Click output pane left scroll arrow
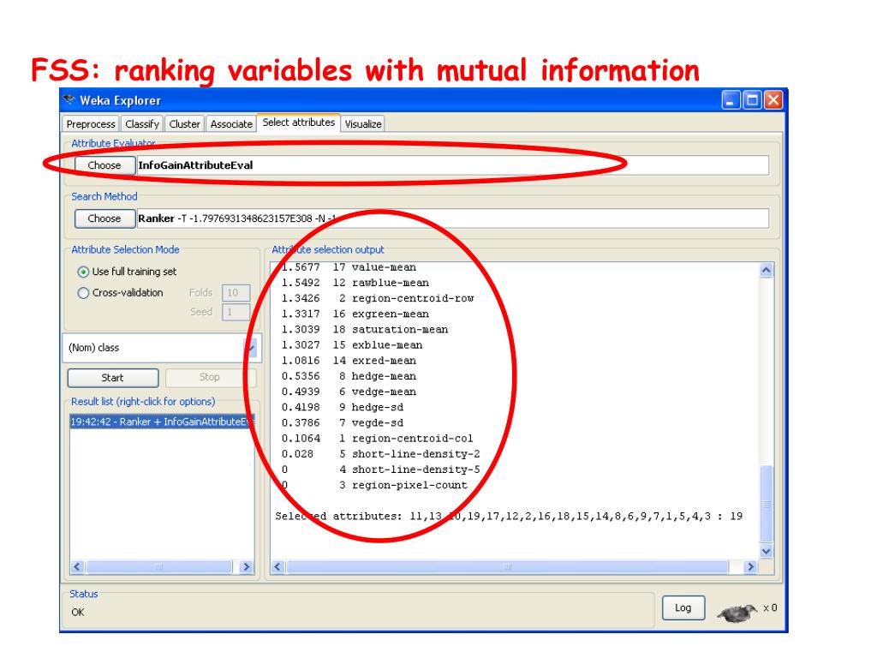The height and width of the screenshot is (658, 877). pyautogui.click(x=277, y=567)
